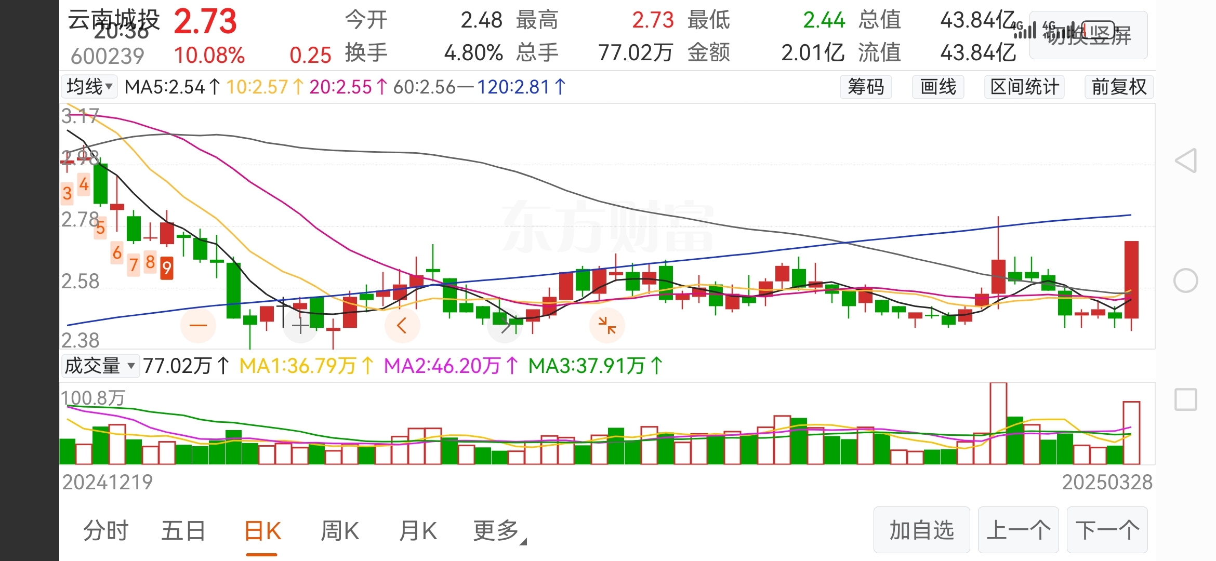The width and height of the screenshot is (1216, 561).
Task: Select the numbered 9 candlestick marker
Action: point(166,268)
